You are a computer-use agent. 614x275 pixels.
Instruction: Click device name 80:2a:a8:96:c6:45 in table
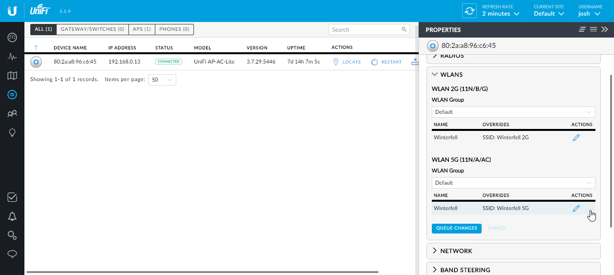75,62
